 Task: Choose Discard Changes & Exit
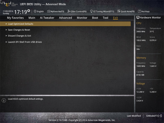pyautogui.click(x=19, y=36)
